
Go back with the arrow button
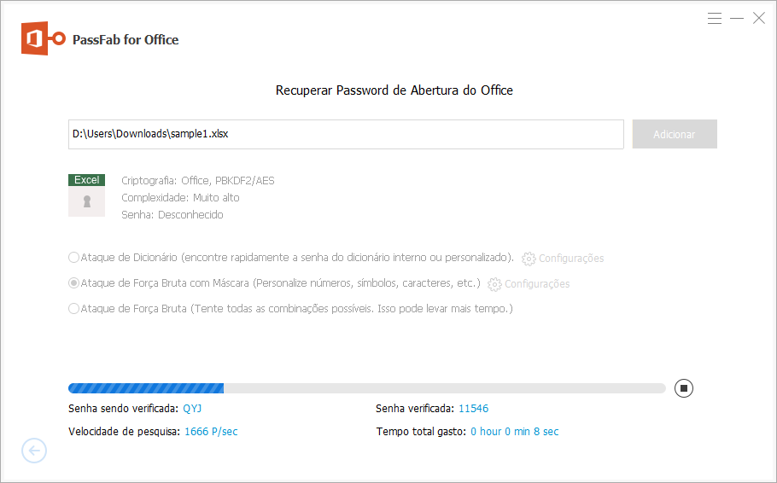click(34, 451)
